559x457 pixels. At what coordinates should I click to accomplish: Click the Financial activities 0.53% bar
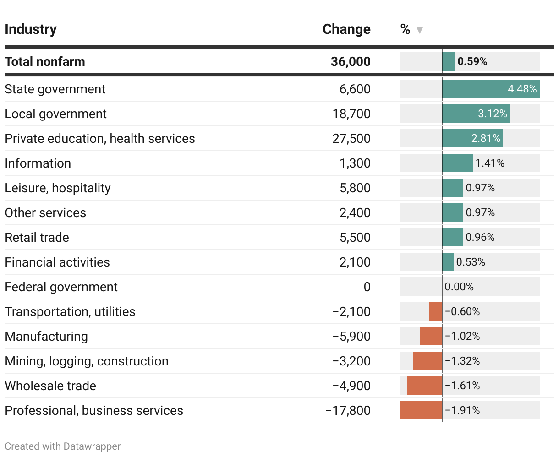pyautogui.click(x=448, y=262)
